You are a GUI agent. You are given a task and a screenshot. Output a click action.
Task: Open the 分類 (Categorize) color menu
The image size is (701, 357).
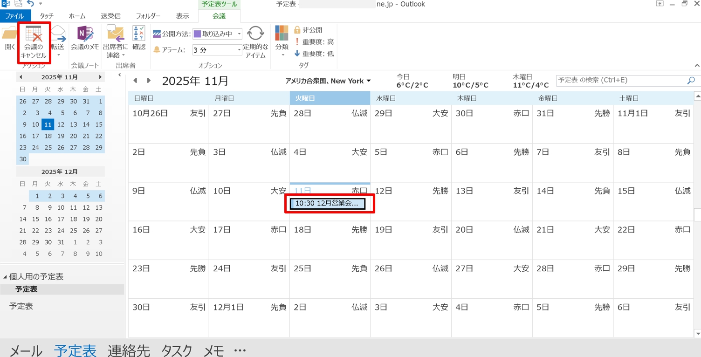282,34
